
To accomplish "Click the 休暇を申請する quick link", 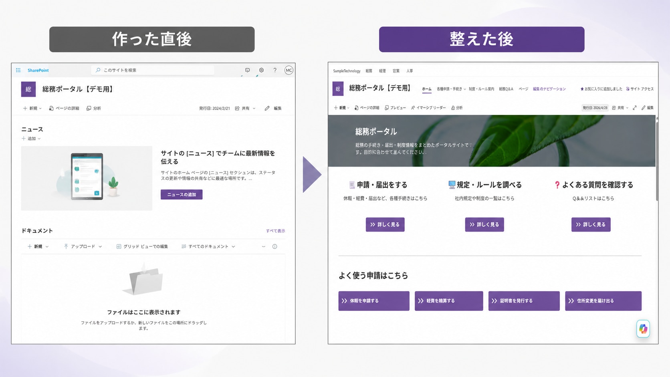I will pyautogui.click(x=374, y=301).
